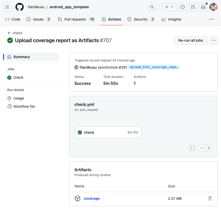The image size is (221, 208).
Task: Open the hamburger navigation menu
Action: pos(7,7)
